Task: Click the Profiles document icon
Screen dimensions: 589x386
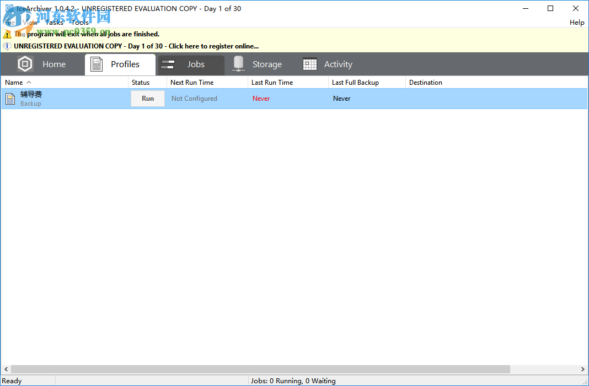Action: (97, 64)
